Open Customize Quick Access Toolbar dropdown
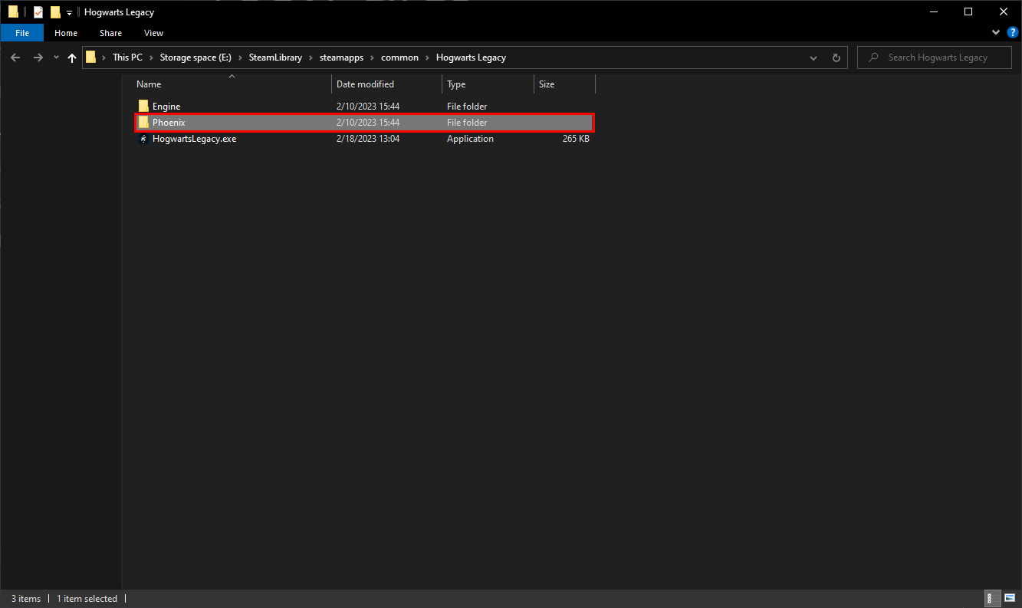This screenshot has height=608, width=1022. 69,13
